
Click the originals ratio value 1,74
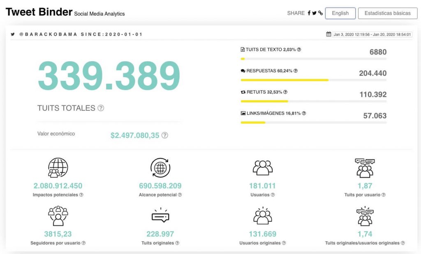tap(365, 234)
